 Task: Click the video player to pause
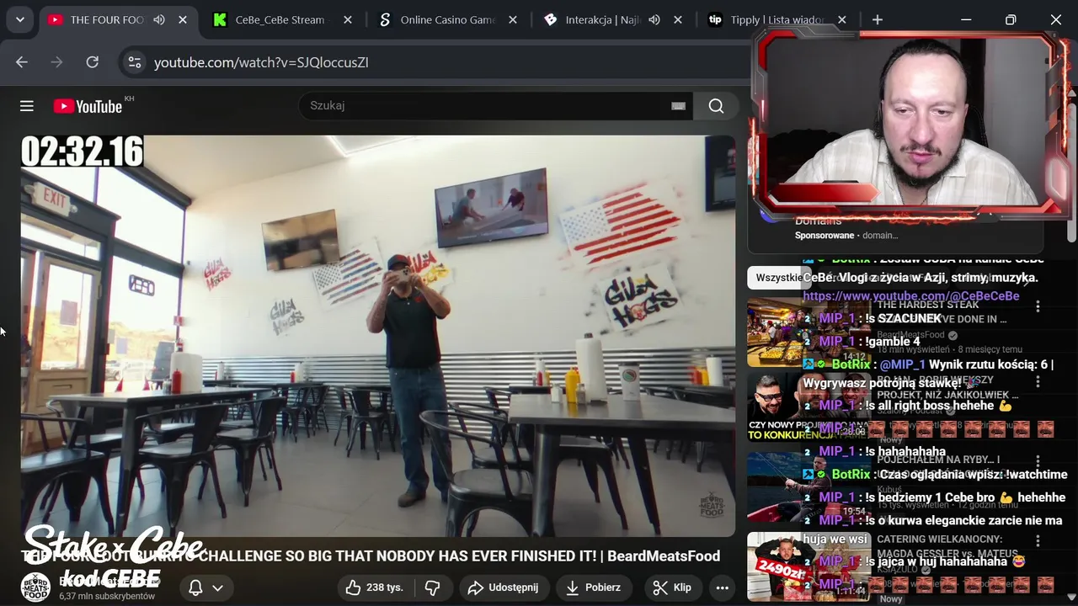378,335
